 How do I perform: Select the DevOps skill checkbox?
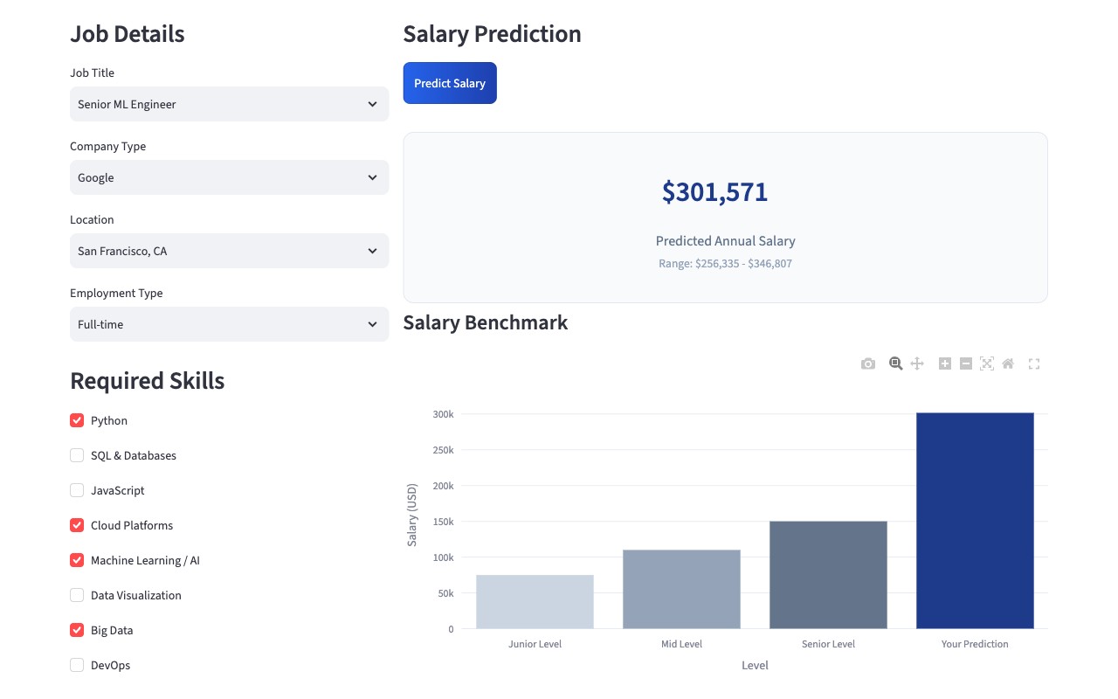[x=77, y=665]
